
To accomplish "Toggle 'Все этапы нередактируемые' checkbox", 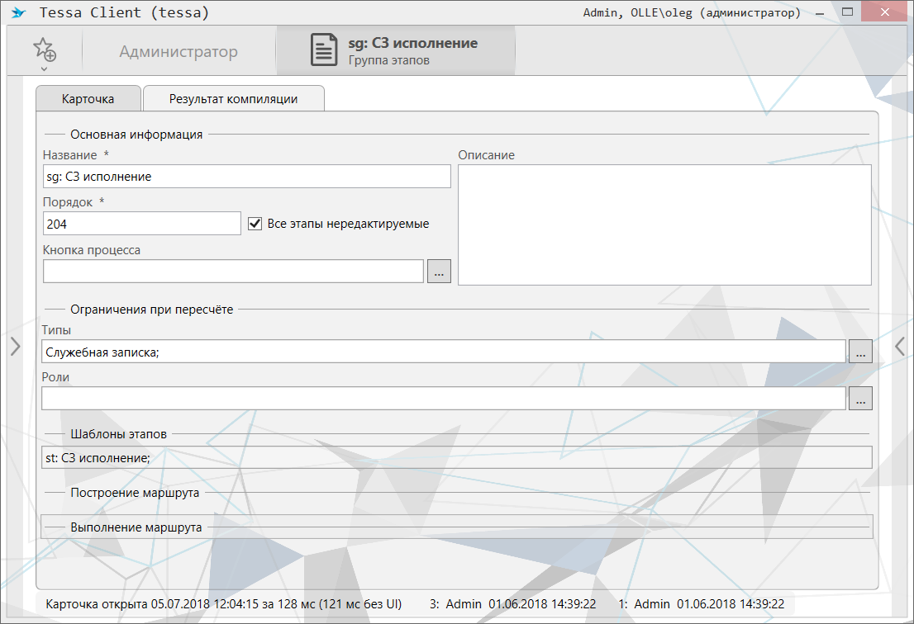I will pyautogui.click(x=255, y=224).
